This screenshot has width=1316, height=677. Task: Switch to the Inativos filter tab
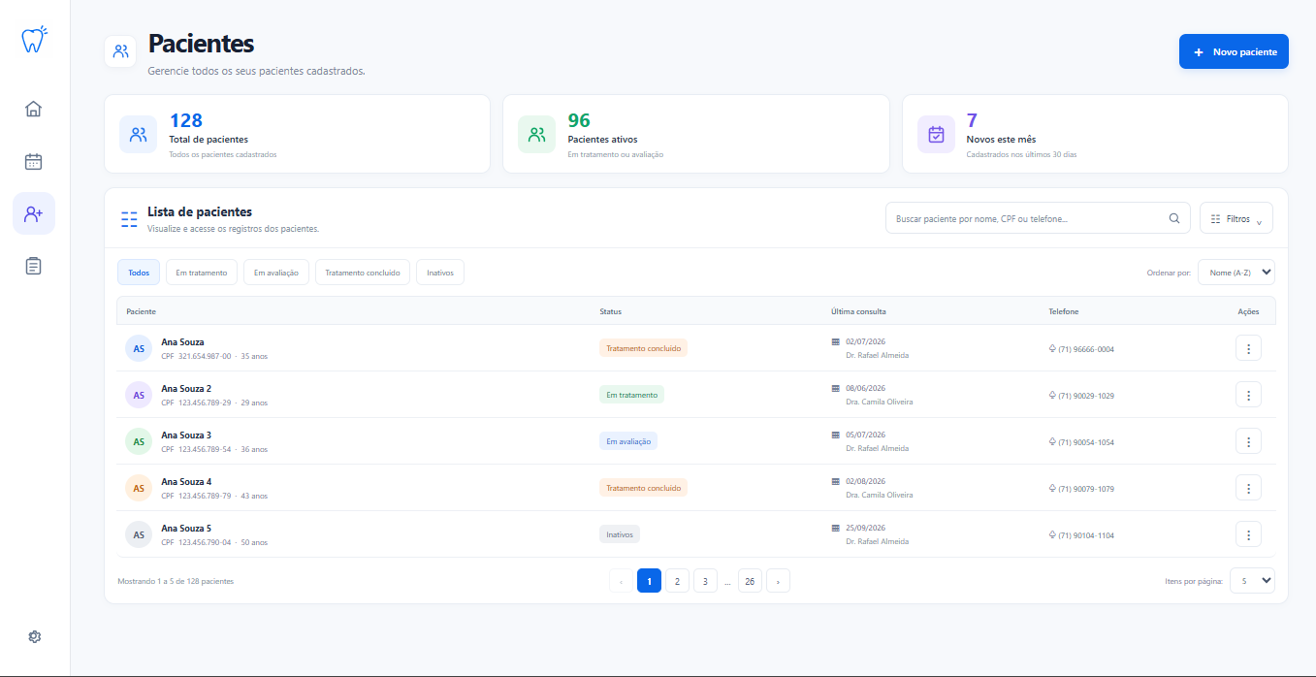pos(440,273)
